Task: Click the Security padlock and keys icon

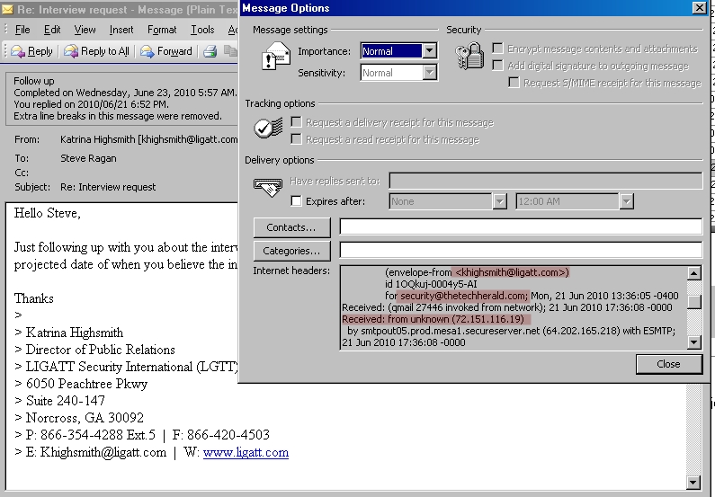Action: [x=469, y=56]
